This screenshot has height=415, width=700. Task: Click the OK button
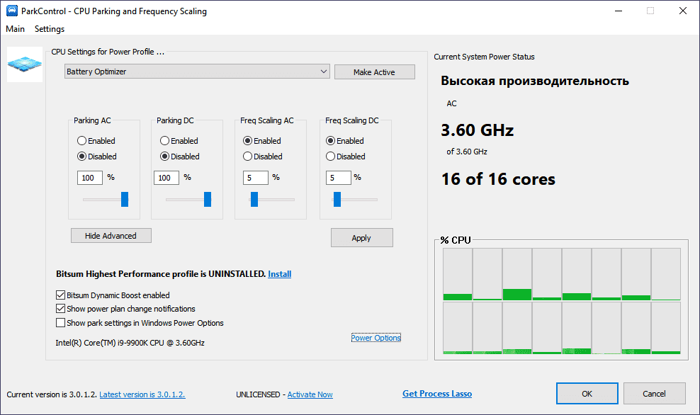(587, 394)
